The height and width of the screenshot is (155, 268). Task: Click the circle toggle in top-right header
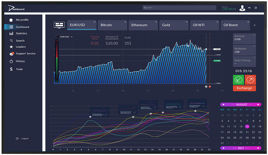point(256,8)
